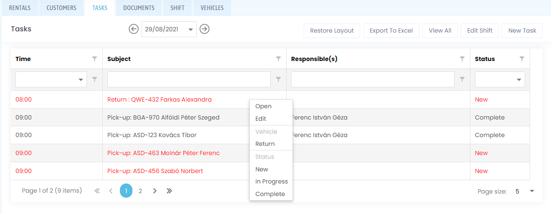The height and width of the screenshot is (214, 551).
Task: Go to previous day arrow icon
Action: [134, 29]
